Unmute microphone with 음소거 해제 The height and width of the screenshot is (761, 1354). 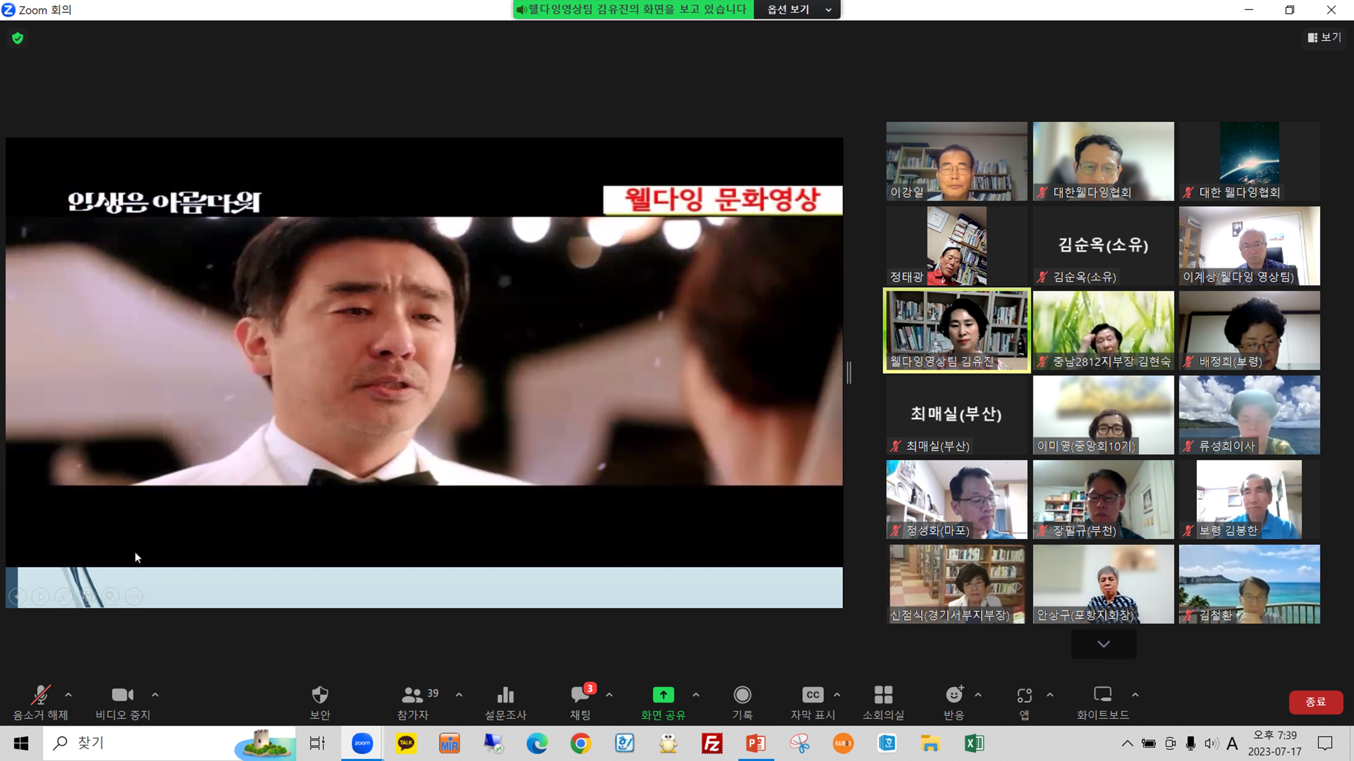pos(41,695)
